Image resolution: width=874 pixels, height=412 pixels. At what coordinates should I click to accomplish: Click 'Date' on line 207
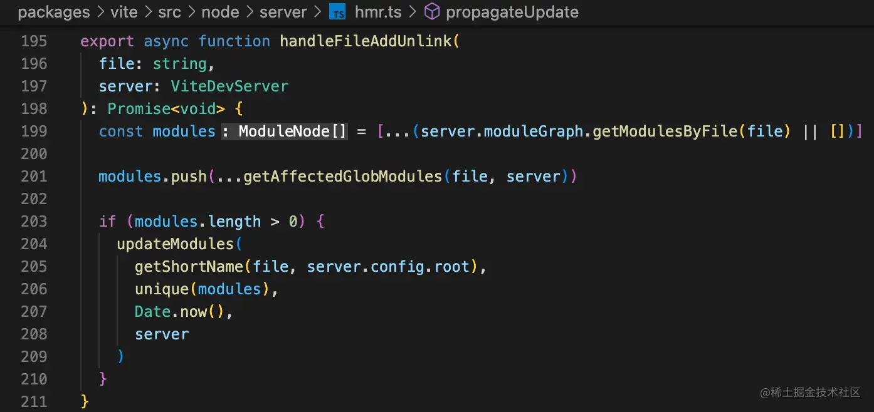(152, 312)
